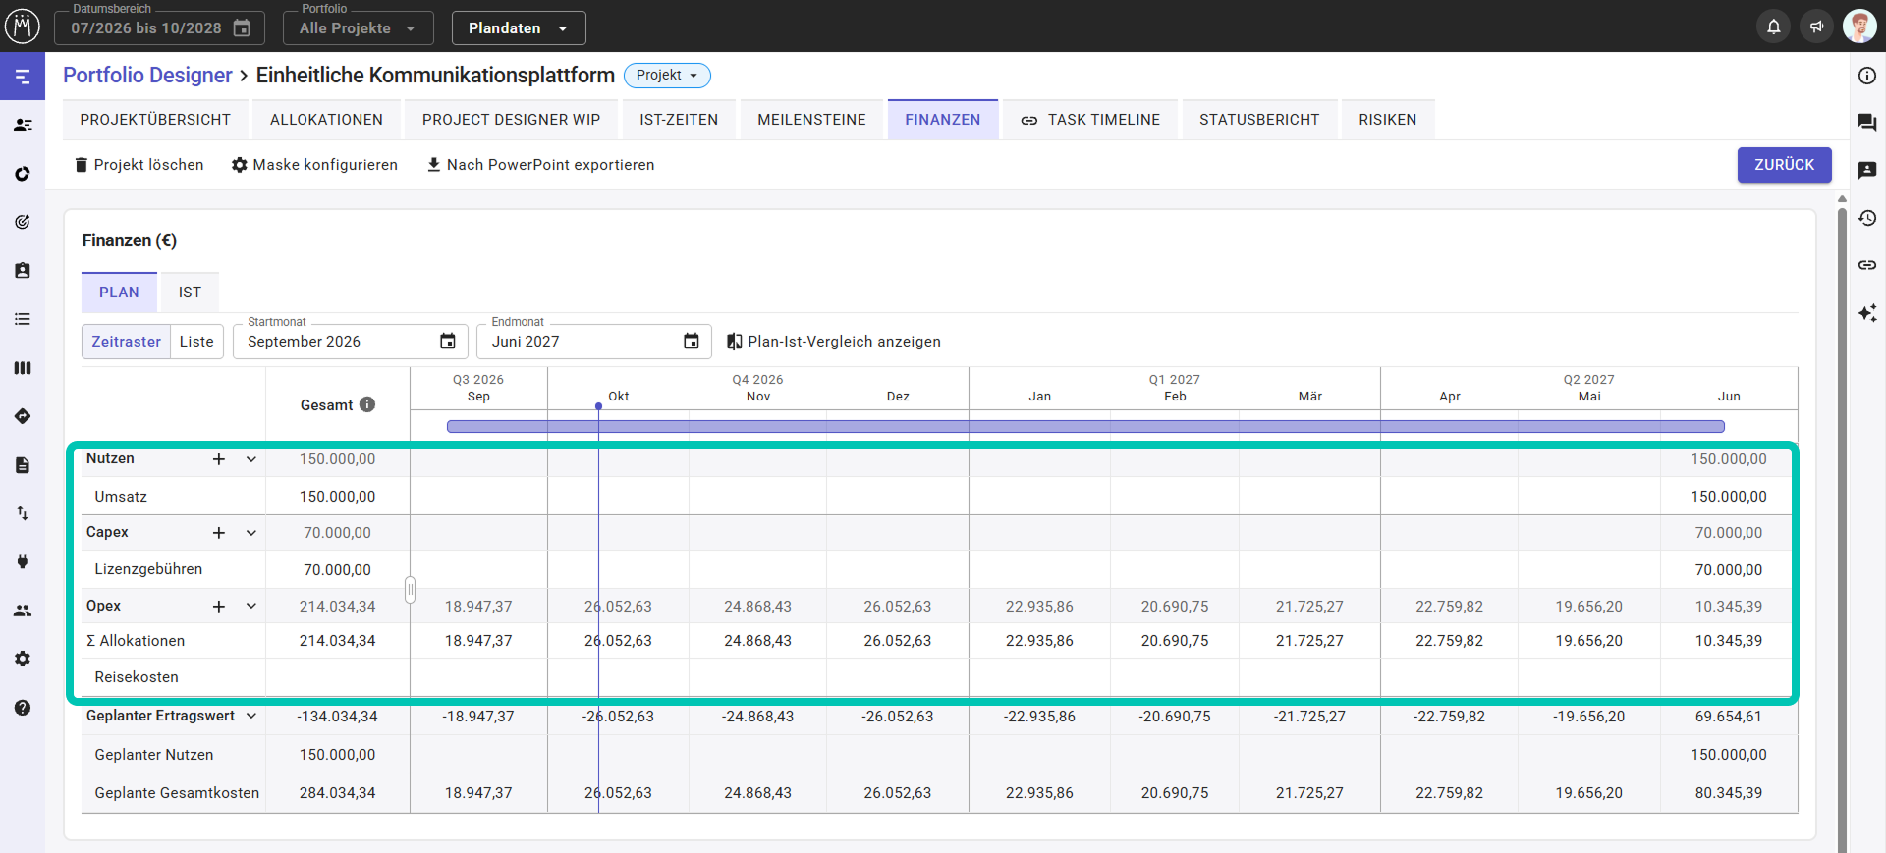The width and height of the screenshot is (1886, 853).
Task: Toggle the sidebar hamburger menu
Action: (23, 77)
